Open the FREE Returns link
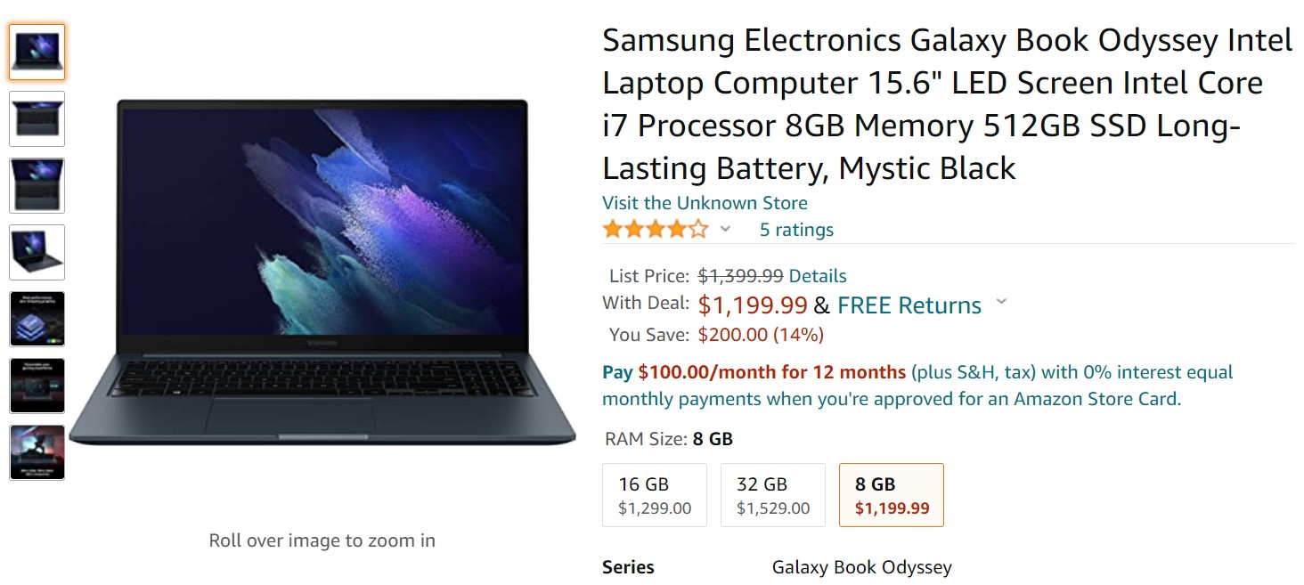The image size is (1304, 585). point(909,305)
